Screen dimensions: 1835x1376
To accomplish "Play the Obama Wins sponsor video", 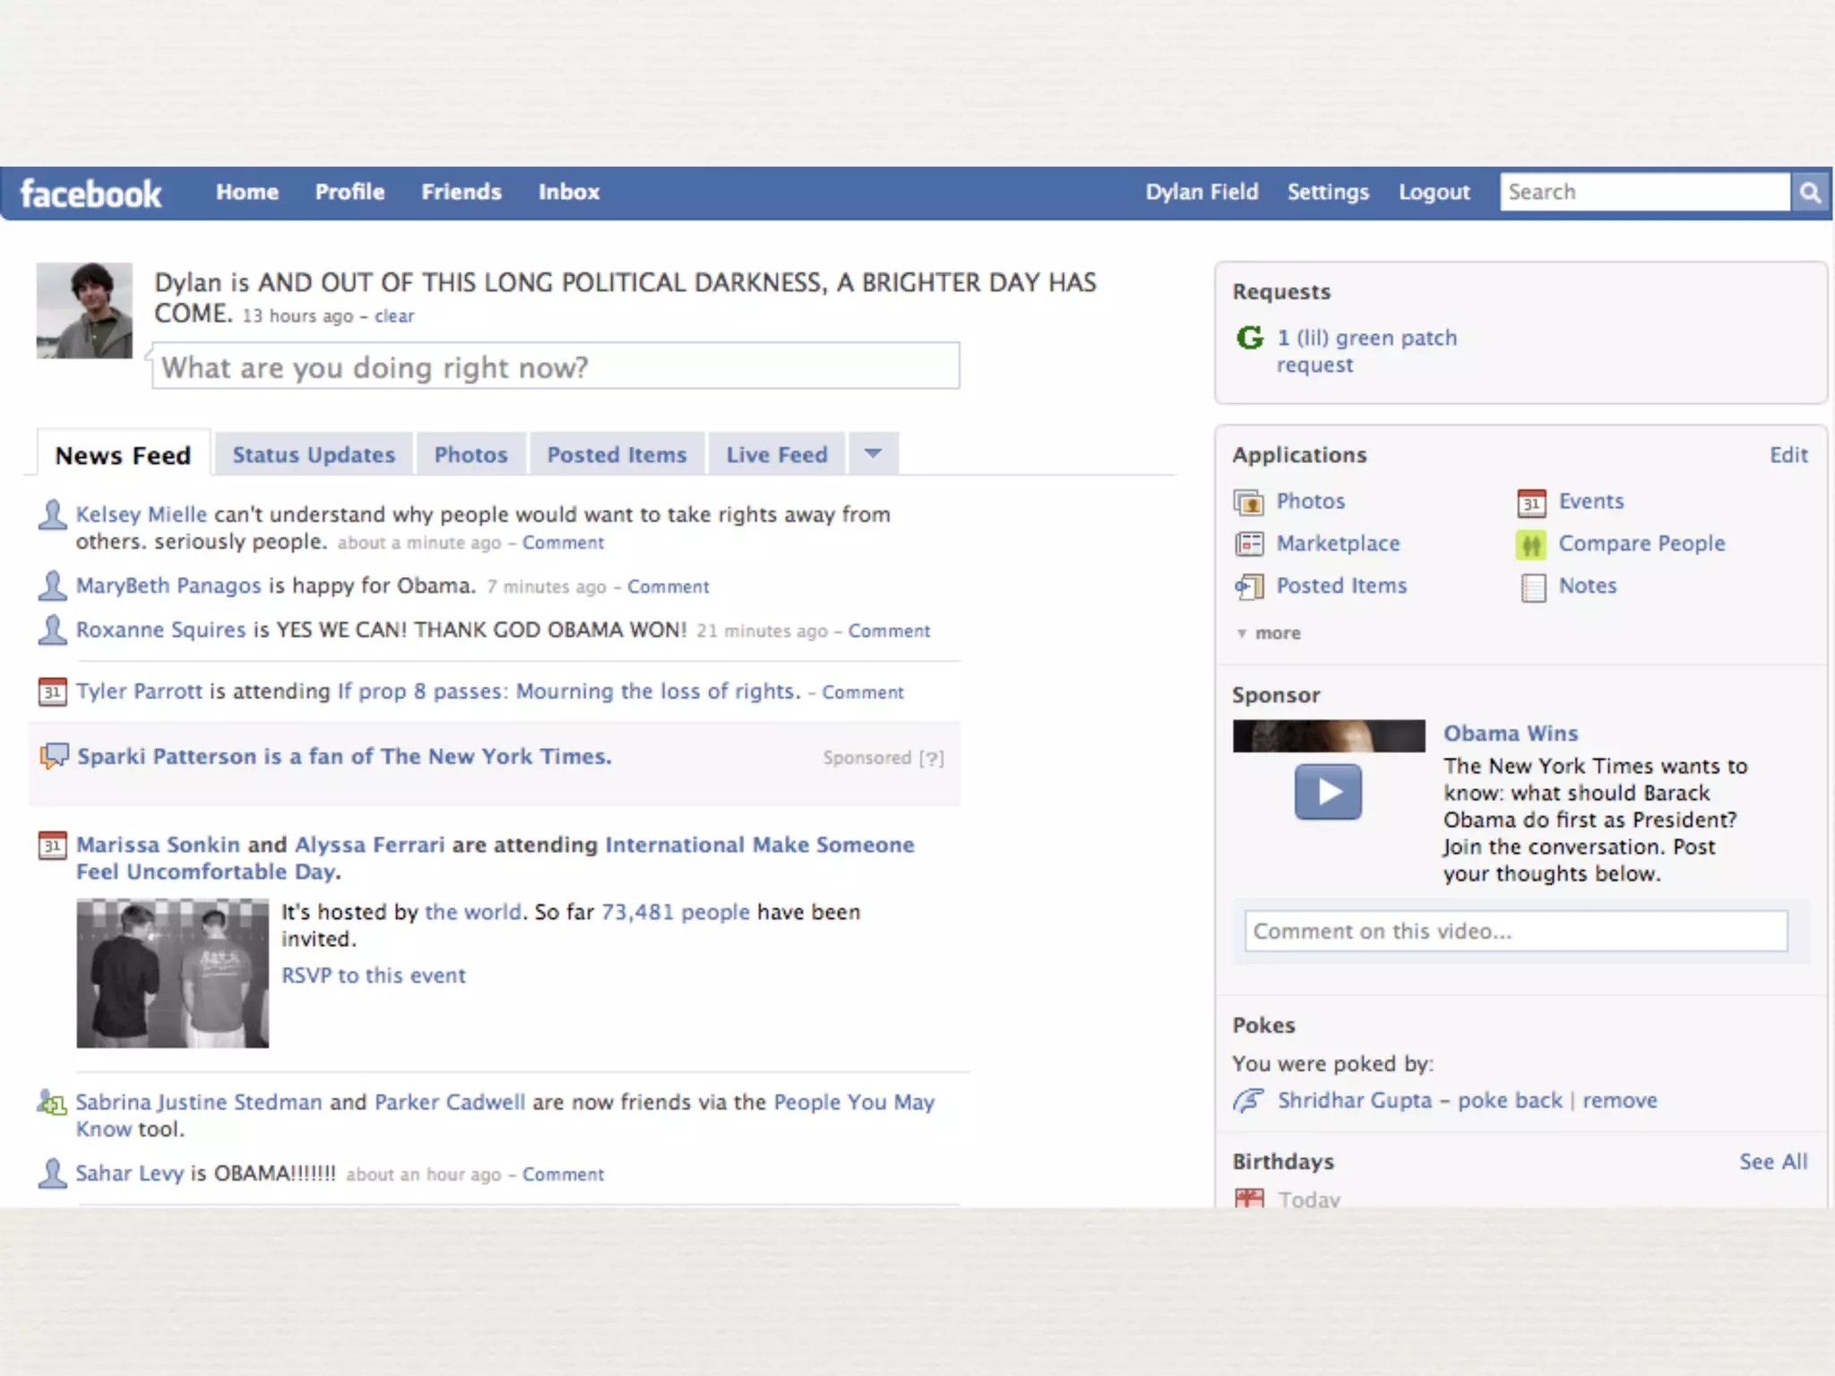I will (1327, 792).
